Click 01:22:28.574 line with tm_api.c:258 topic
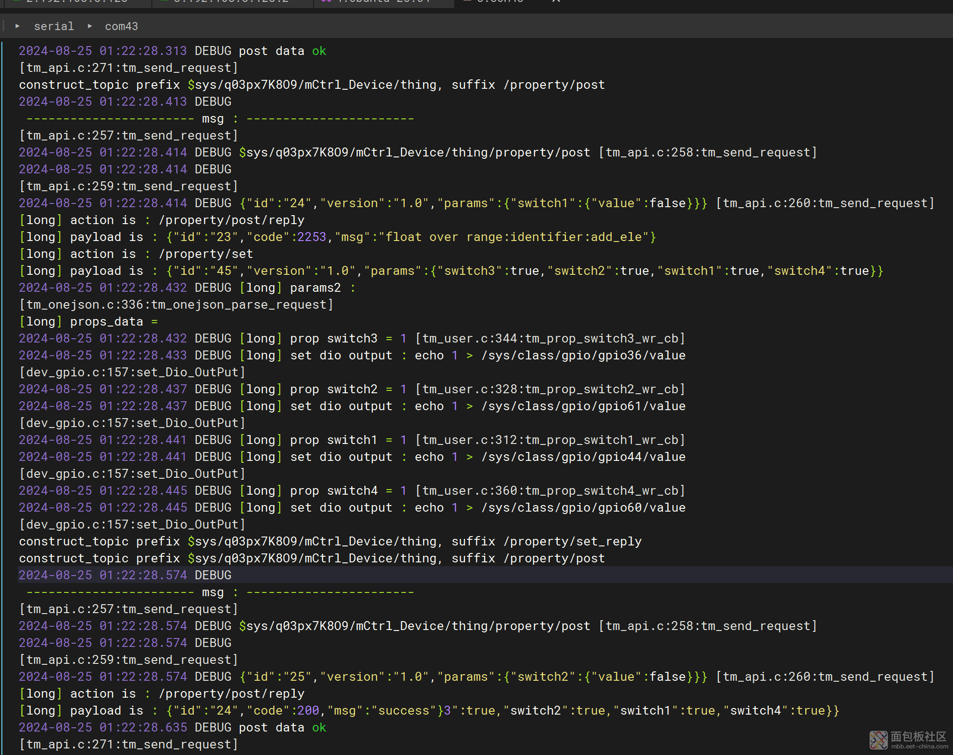 418,626
